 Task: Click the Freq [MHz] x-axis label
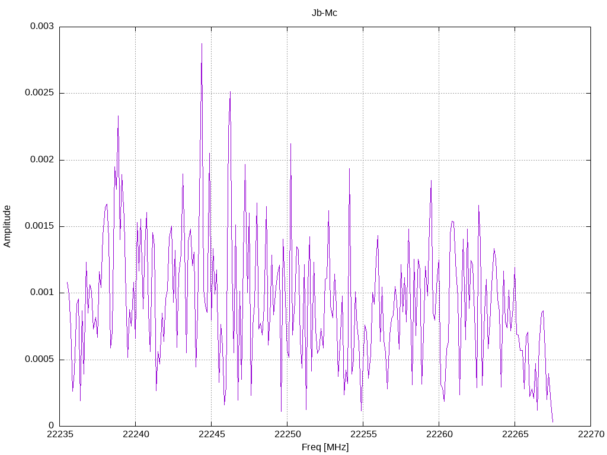(x=325, y=447)
